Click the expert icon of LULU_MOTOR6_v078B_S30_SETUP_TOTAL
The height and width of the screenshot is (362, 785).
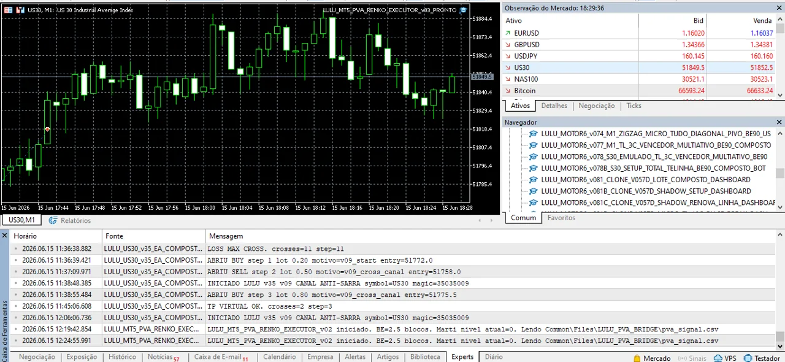[x=533, y=168]
